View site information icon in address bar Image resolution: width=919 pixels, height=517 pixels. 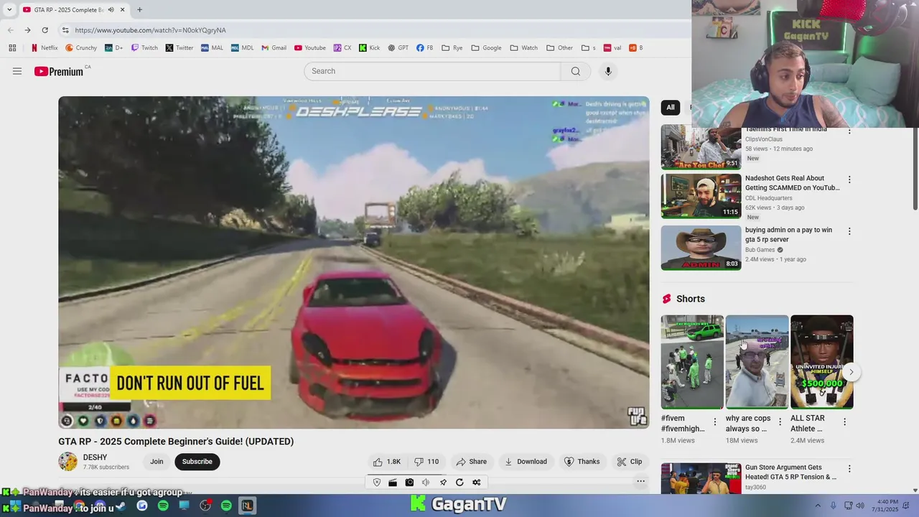point(65,30)
